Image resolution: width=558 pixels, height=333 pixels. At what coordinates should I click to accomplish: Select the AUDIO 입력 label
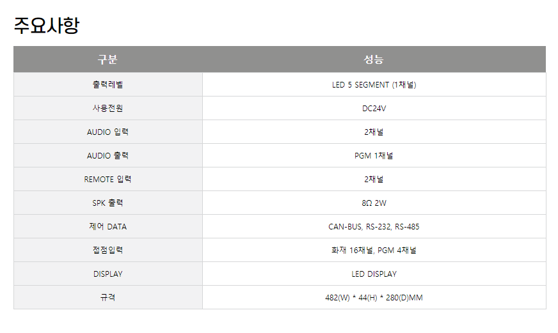pos(108,132)
